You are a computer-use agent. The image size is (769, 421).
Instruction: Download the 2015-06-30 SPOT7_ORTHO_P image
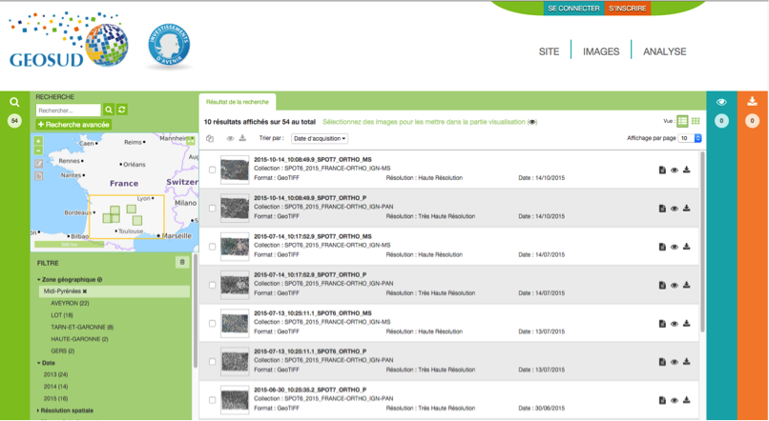coord(687,400)
